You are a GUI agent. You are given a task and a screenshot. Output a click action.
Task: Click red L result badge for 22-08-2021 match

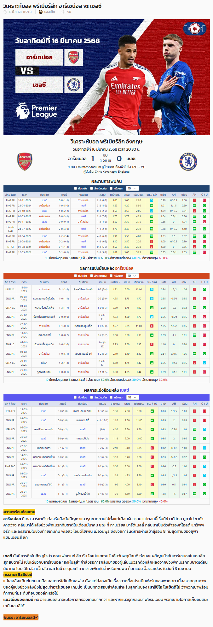point(152,241)
